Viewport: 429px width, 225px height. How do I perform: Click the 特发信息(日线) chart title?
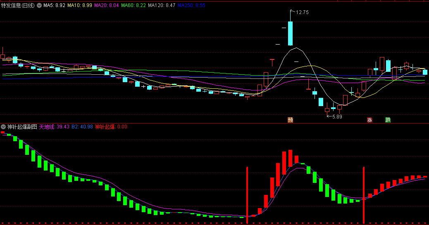(x=18, y=5)
